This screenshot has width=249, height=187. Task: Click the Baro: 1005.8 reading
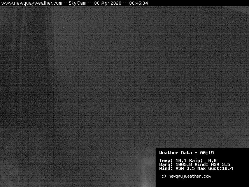click(x=175, y=164)
